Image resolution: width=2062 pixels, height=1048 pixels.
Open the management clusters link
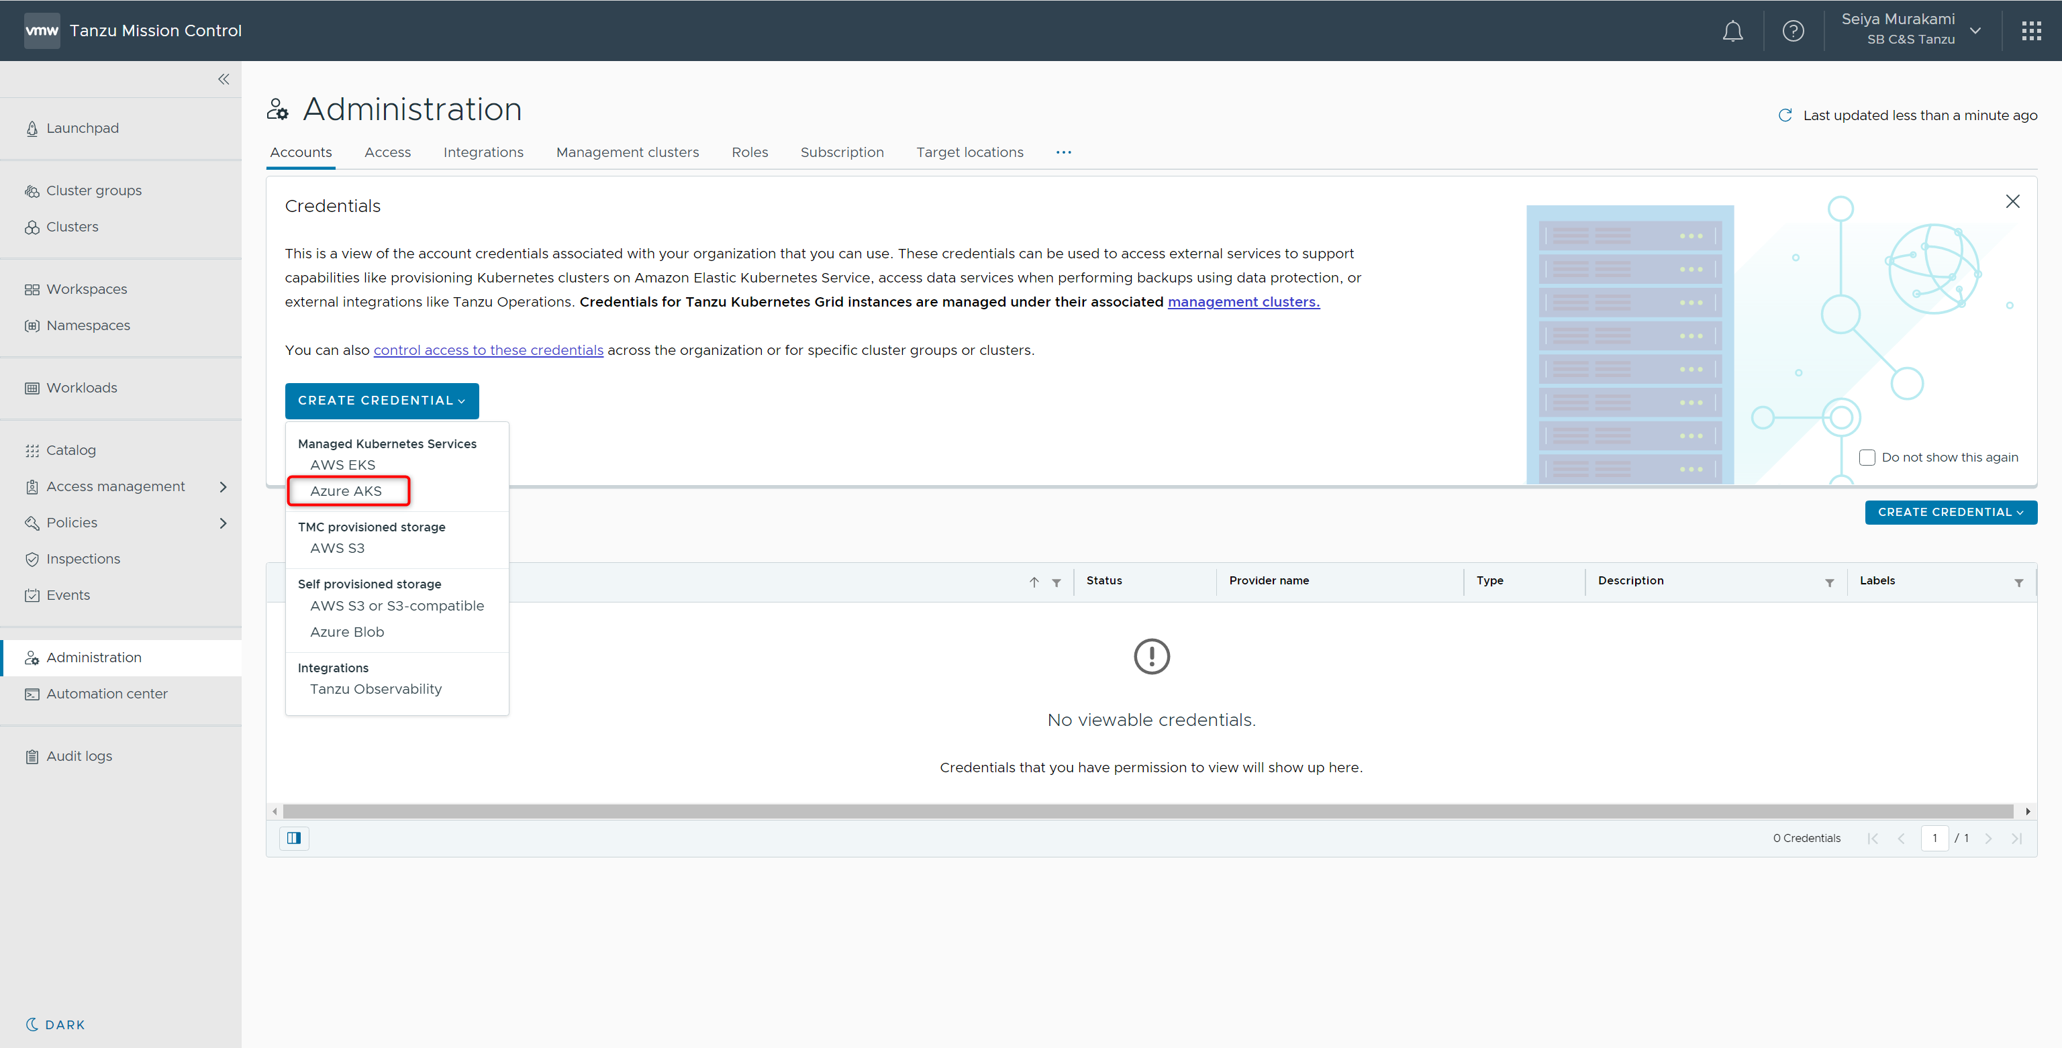point(1243,302)
